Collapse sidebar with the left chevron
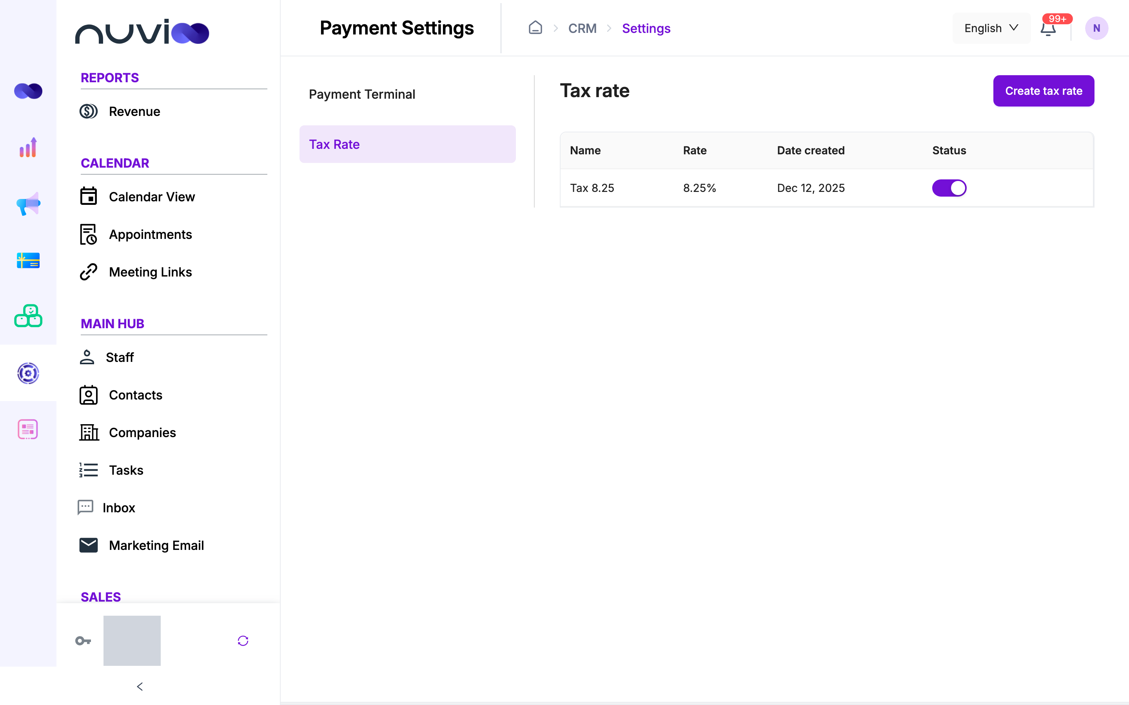This screenshot has width=1129, height=705. tap(140, 686)
